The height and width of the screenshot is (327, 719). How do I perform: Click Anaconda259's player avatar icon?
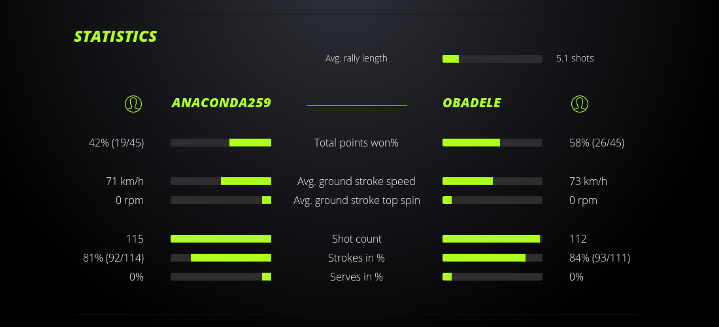pyautogui.click(x=133, y=103)
